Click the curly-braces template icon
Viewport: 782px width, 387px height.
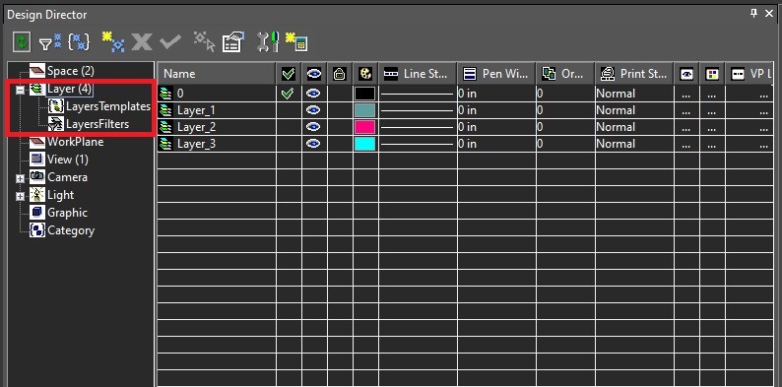[x=79, y=43]
